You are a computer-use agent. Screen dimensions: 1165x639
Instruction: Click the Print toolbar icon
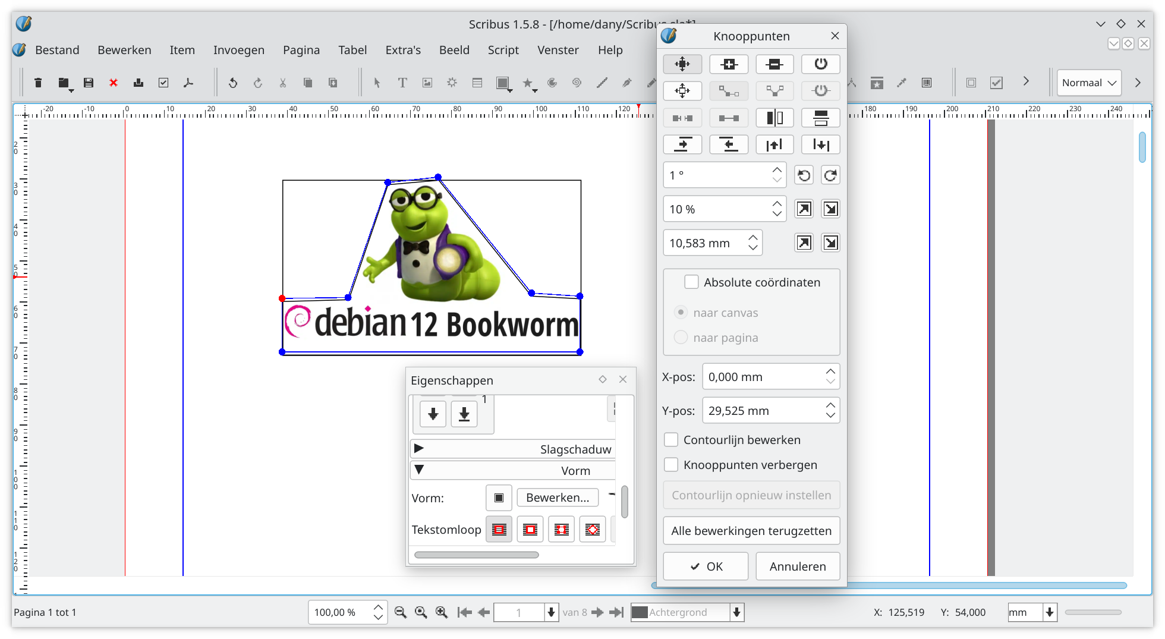[x=138, y=83]
